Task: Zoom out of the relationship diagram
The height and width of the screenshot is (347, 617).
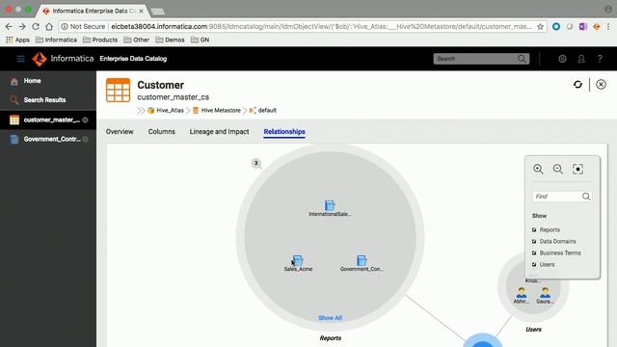Action: 557,170
